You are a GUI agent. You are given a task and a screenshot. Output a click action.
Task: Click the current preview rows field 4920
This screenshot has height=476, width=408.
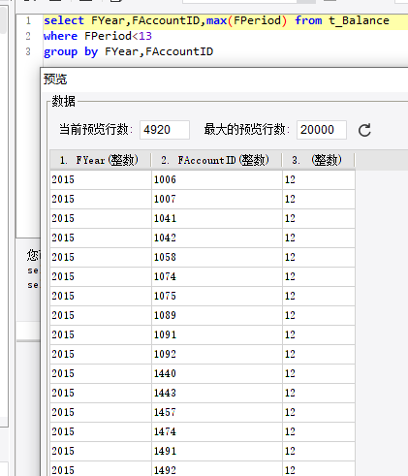(165, 130)
